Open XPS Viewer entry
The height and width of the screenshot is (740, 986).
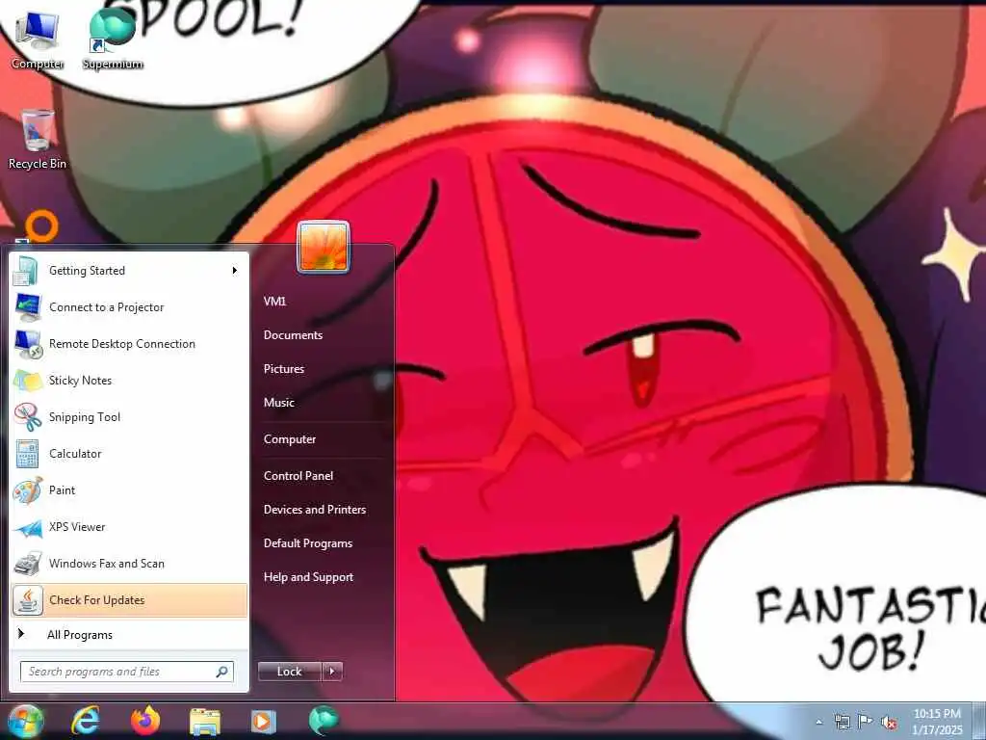click(x=129, y=527)
